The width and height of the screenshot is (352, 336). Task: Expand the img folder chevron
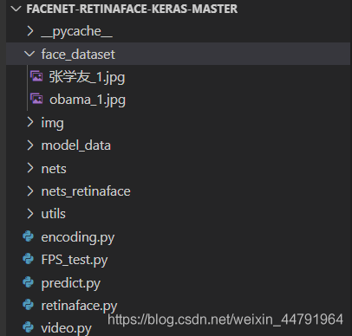30,122
